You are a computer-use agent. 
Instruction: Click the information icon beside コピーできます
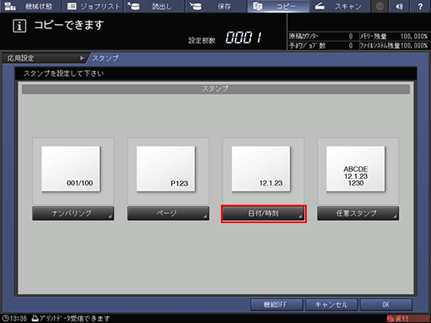pyautogui.click(x=19, y=26)
